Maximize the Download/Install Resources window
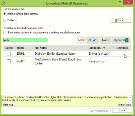 tap(120, 2)
